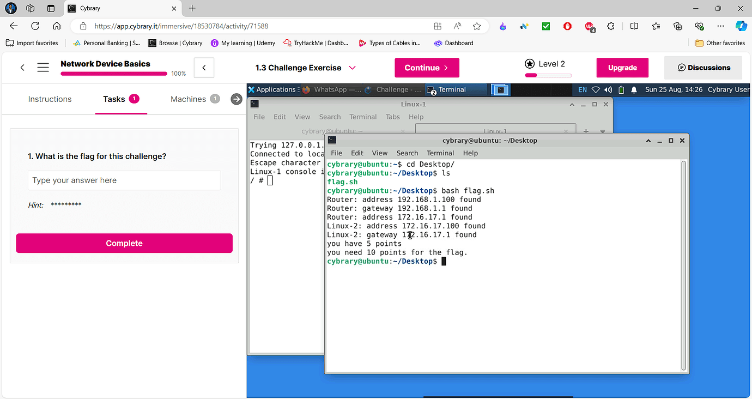Click the right arrow next to the Machines tab

point(236,99)
